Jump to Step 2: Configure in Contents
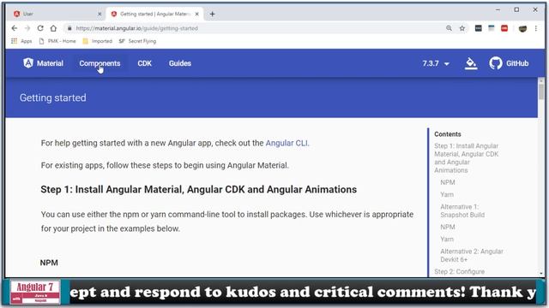Image resolution: width=549 pixels, height=308 pixels. point(460,271)
